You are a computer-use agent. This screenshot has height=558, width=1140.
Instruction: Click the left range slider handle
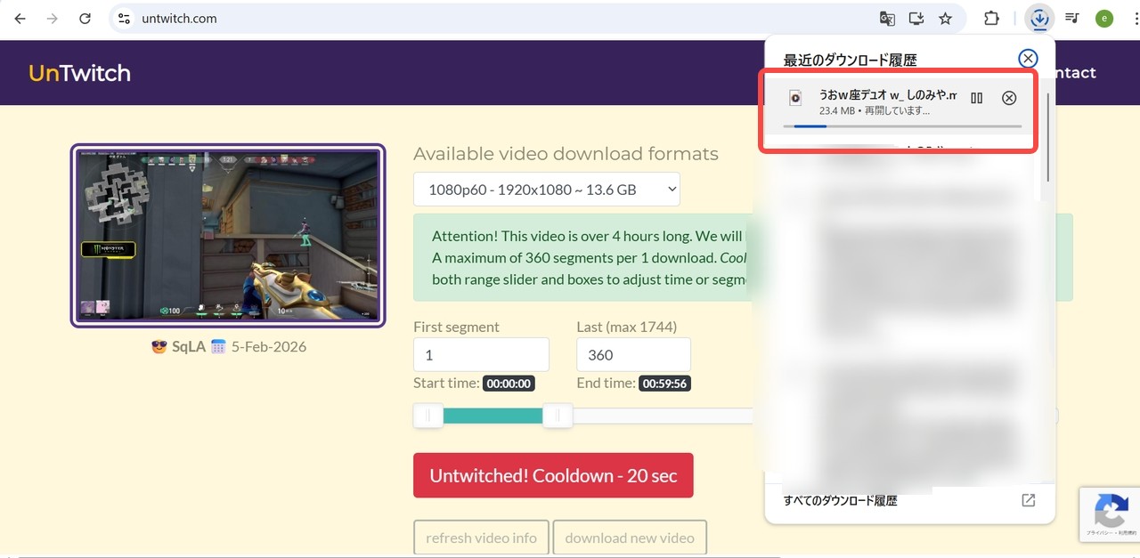coord(428,416)
